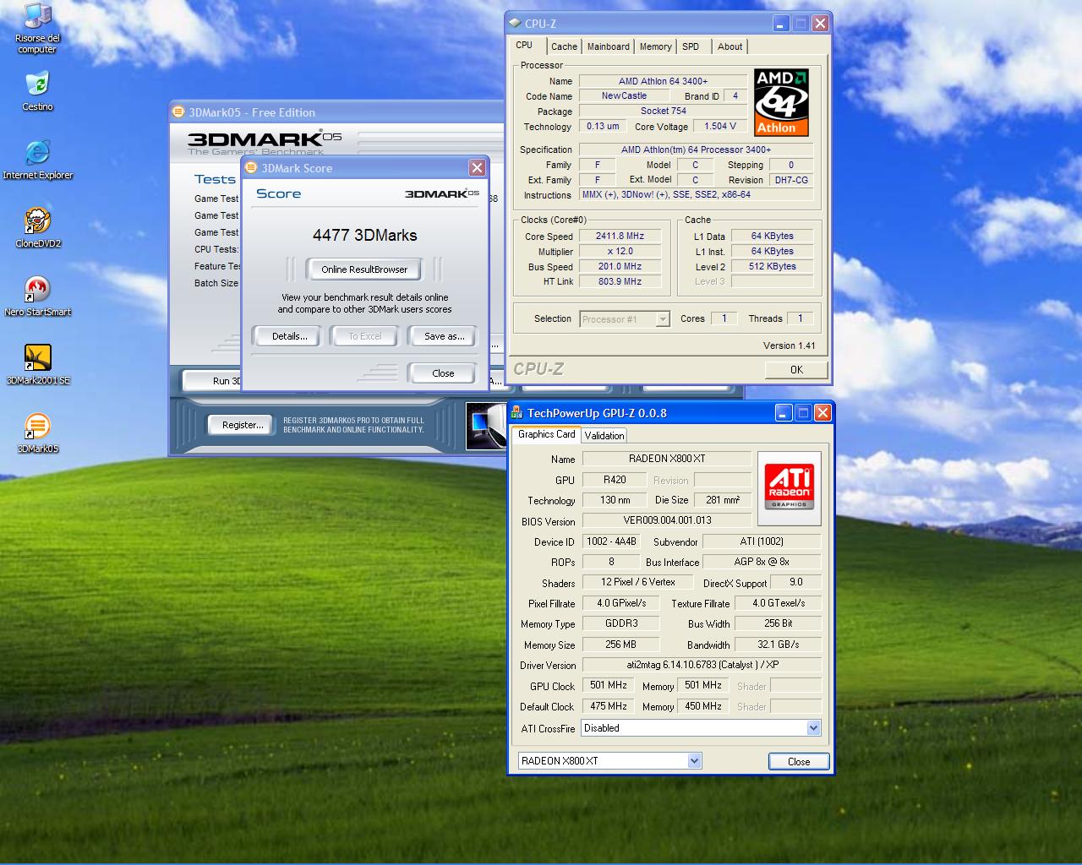Launch Internet Explorer desktop icon
Viewport: 1082px width, 865px height.
click(x=37, y=160)
